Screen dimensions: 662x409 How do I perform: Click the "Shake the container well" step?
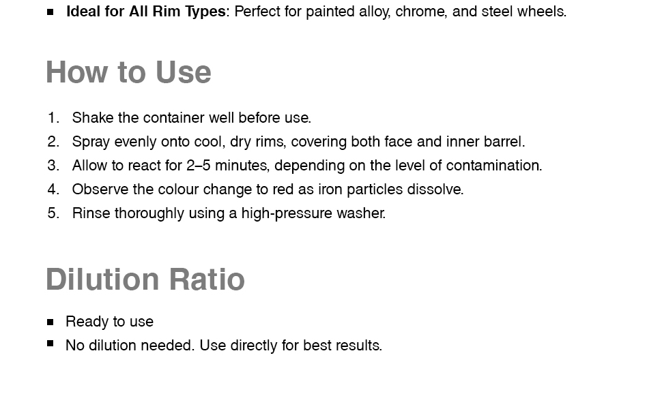click(x=191, y=118)
